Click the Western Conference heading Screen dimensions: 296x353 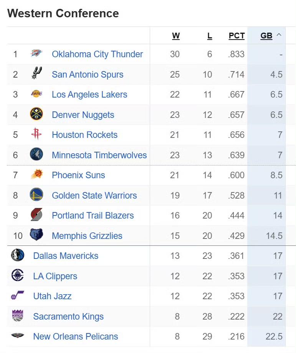click(63, 13)
